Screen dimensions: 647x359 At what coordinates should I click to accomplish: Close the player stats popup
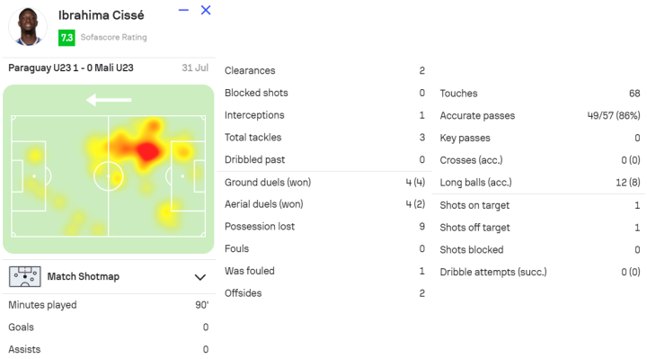click(206, 10)
